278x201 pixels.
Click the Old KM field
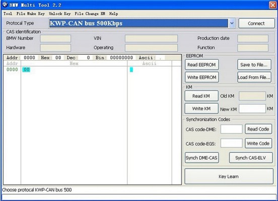pos(252,96)
